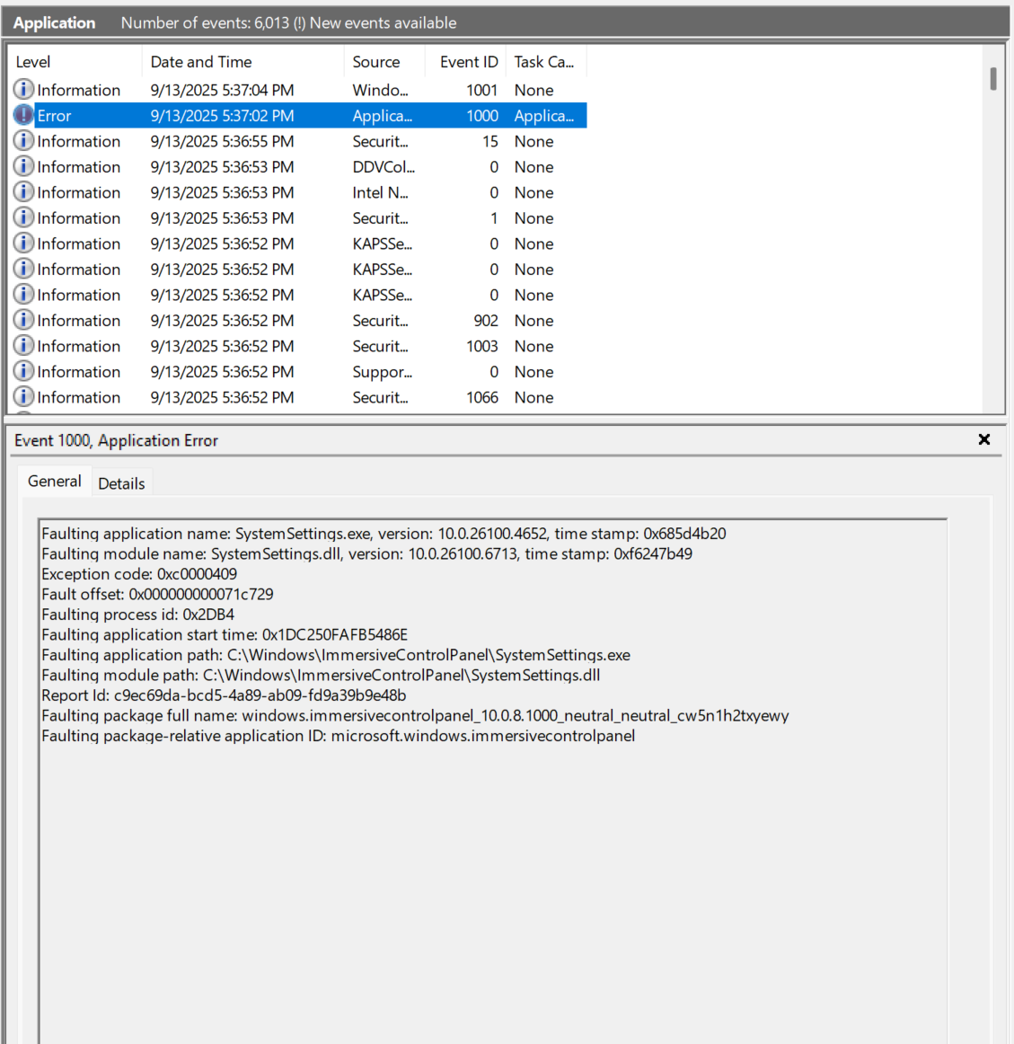
Task: Switch to the Details tab
Action: (x=121, y=482)
